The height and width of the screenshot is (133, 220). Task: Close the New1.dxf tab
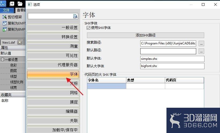tap(20, 42)
